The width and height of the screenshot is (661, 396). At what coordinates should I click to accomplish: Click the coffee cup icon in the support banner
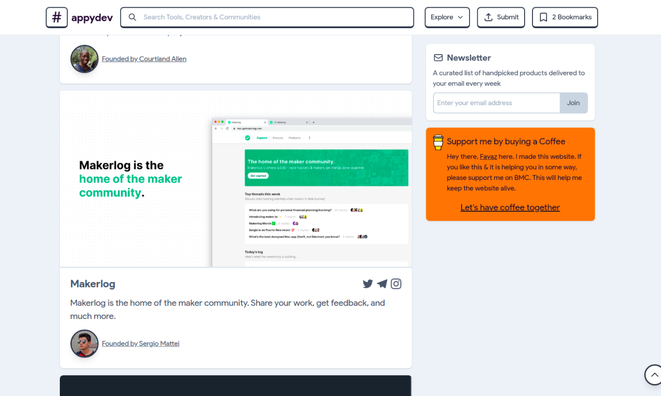438,142
